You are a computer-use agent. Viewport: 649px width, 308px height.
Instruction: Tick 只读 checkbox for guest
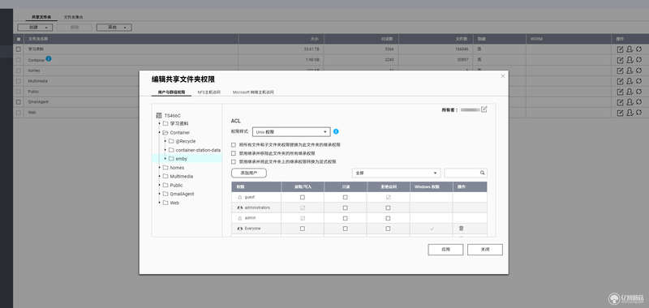click(346, 197)
